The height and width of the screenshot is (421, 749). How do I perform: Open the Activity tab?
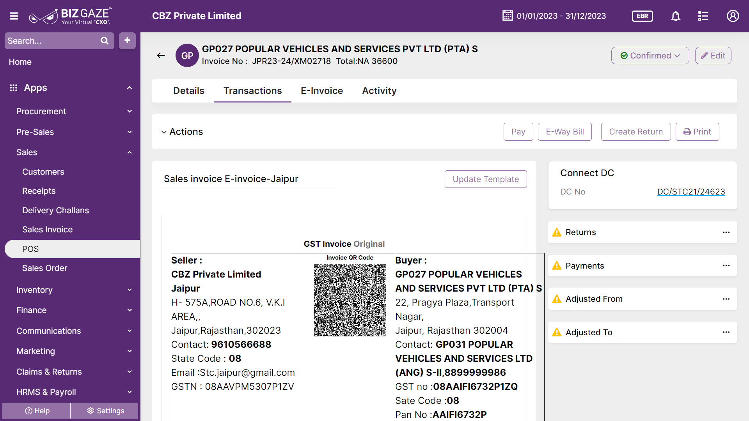point(379,91)
